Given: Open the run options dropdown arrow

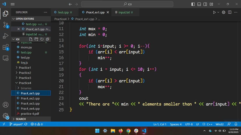Looking at the screenshot, I should [x=218, y=12].
